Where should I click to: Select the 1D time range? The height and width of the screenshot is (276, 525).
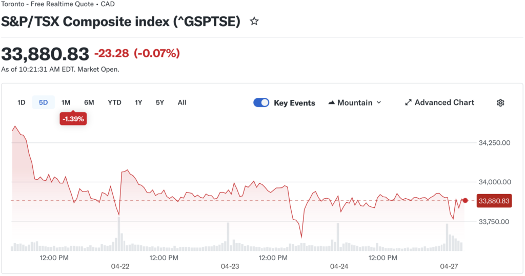(x=22, y=102)
